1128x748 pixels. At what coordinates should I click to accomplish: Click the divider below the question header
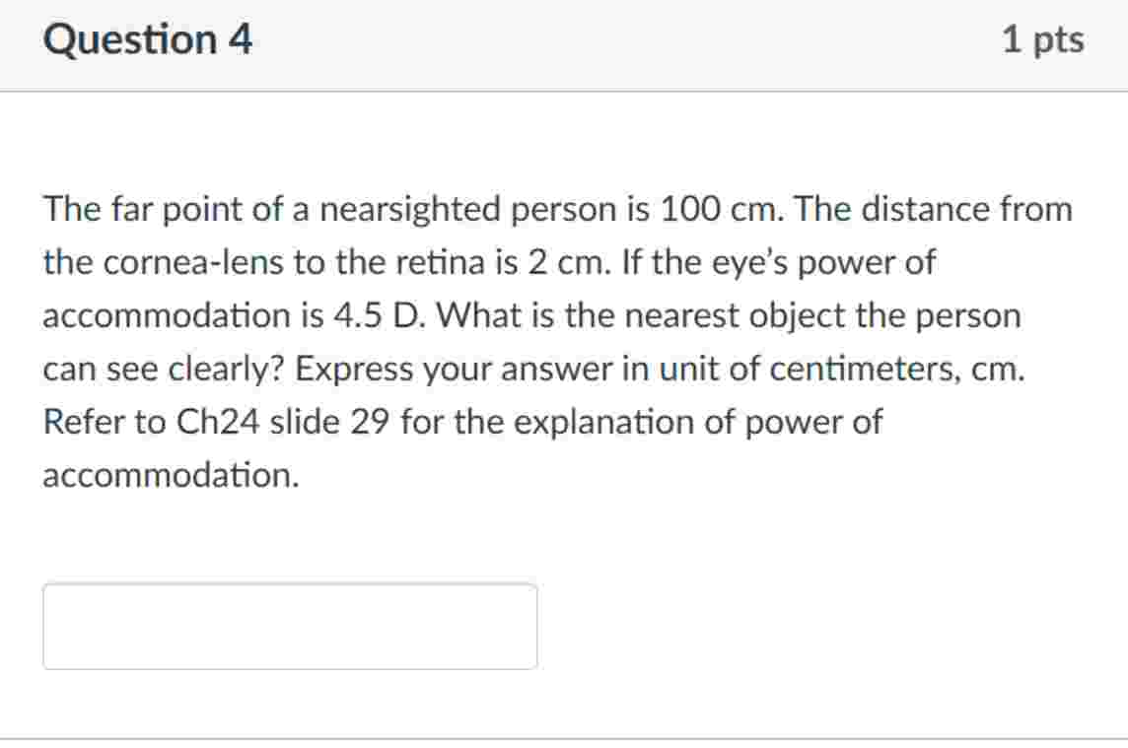[564, 89]
